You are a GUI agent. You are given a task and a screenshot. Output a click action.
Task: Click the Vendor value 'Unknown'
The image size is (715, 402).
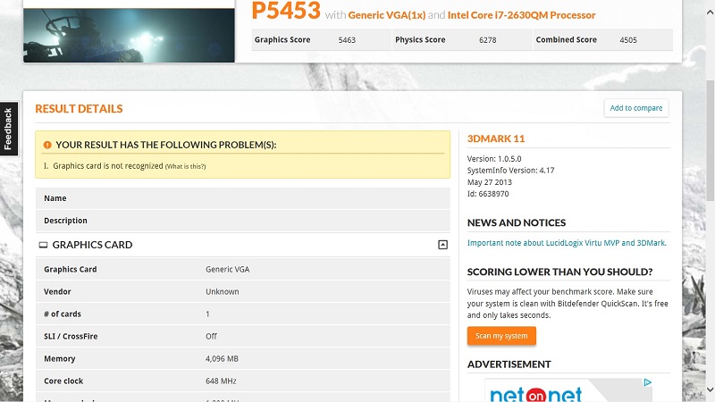pos(222,292)
